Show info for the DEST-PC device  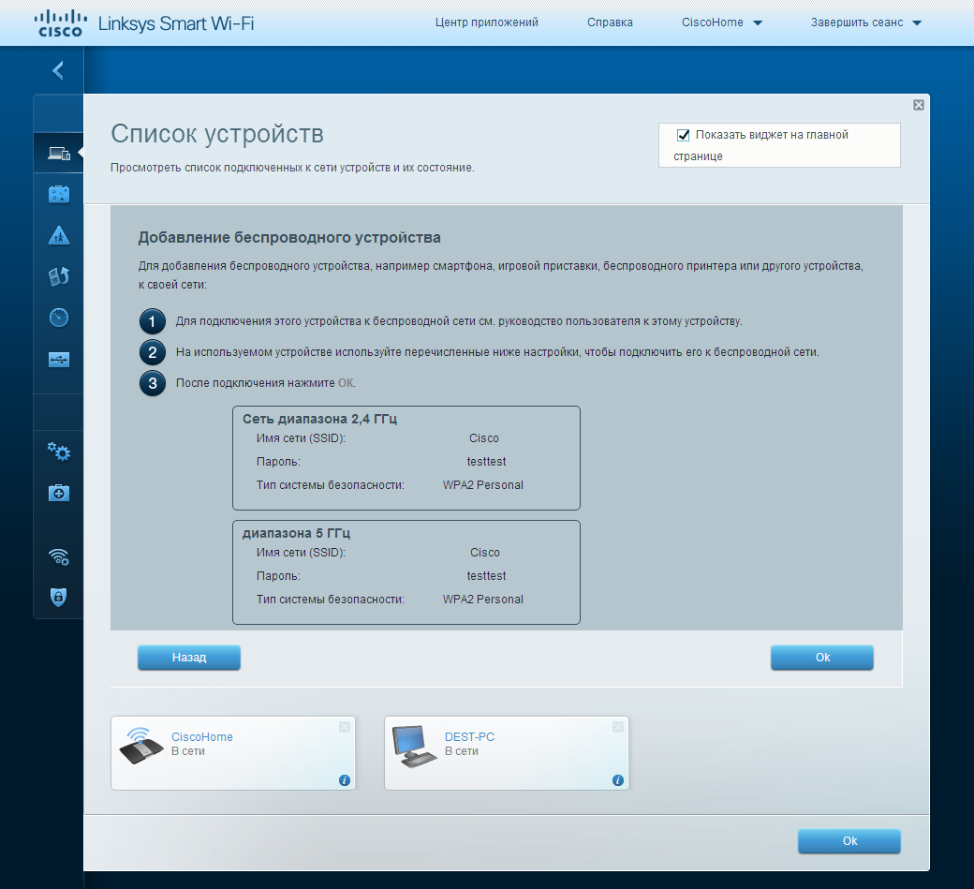point(617,780)
